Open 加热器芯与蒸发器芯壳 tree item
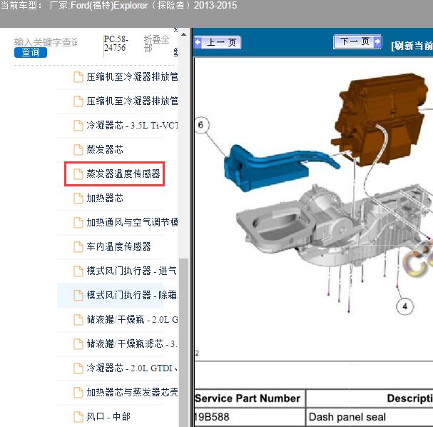 (132, 392)
